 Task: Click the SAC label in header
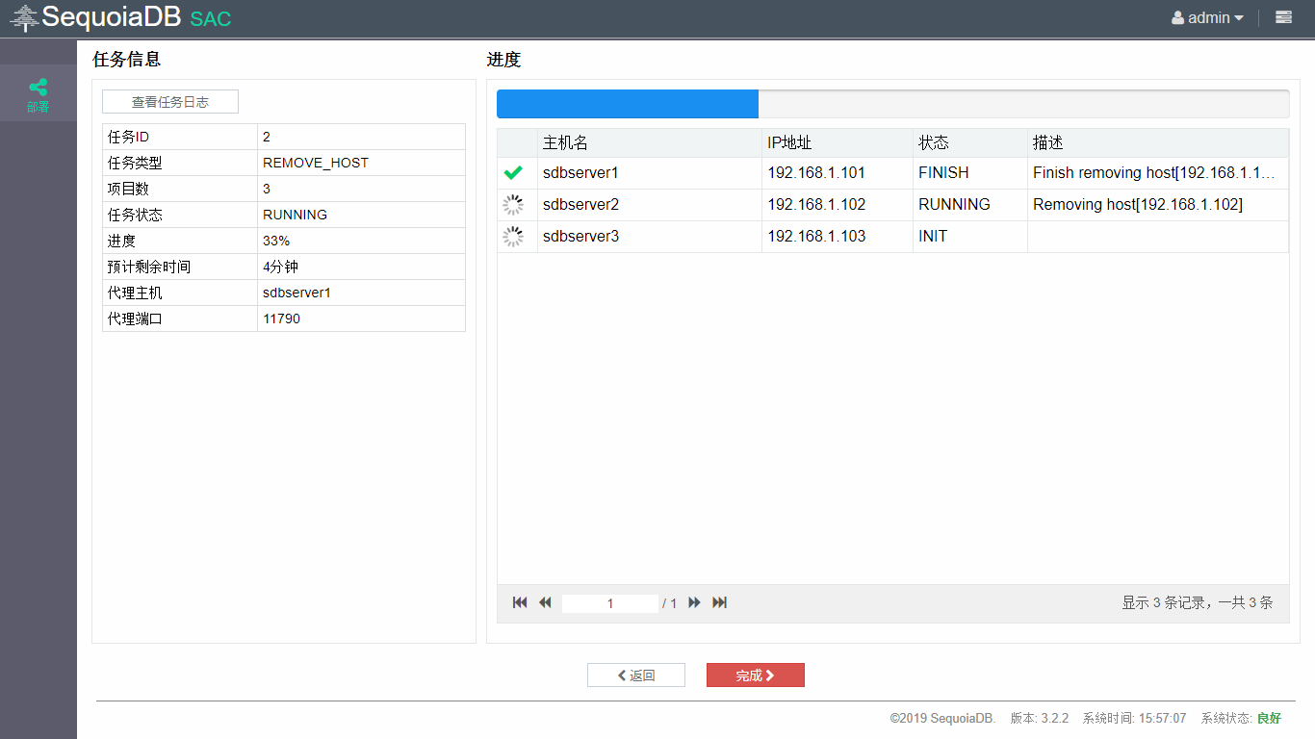pyautogui.click(x=211, y=19)
